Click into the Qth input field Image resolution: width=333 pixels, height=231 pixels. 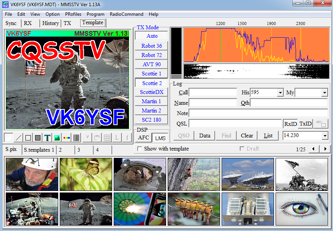[x=289, y=103]
